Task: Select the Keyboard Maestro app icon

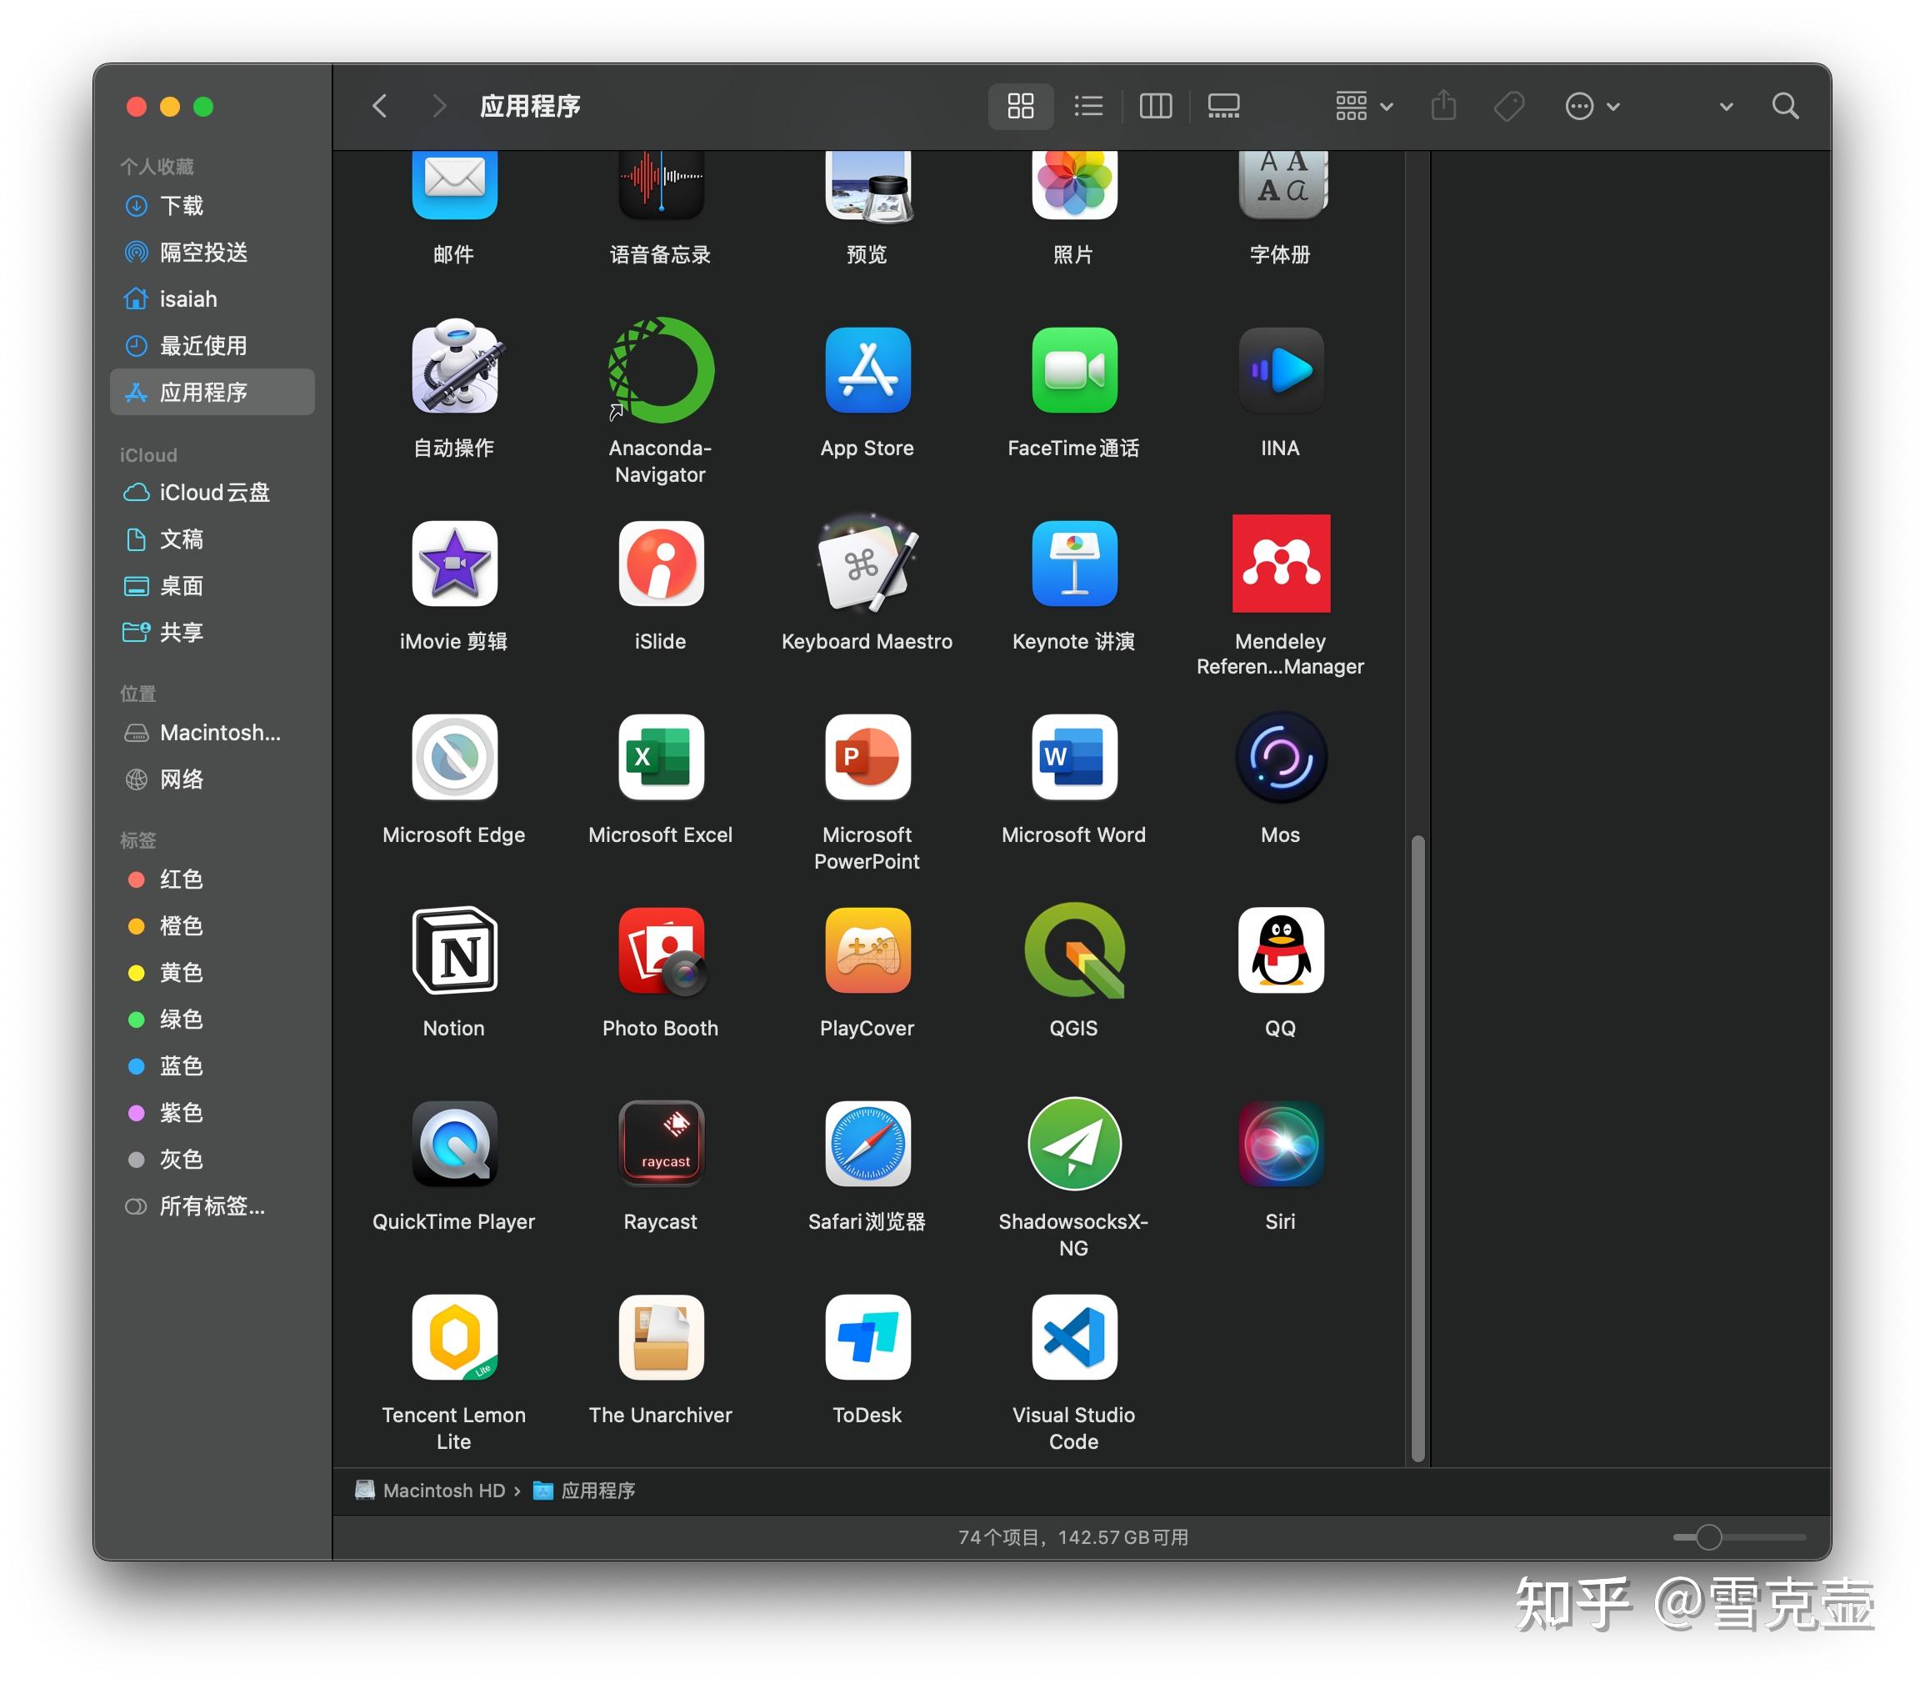Action: (x=866, y=564)
